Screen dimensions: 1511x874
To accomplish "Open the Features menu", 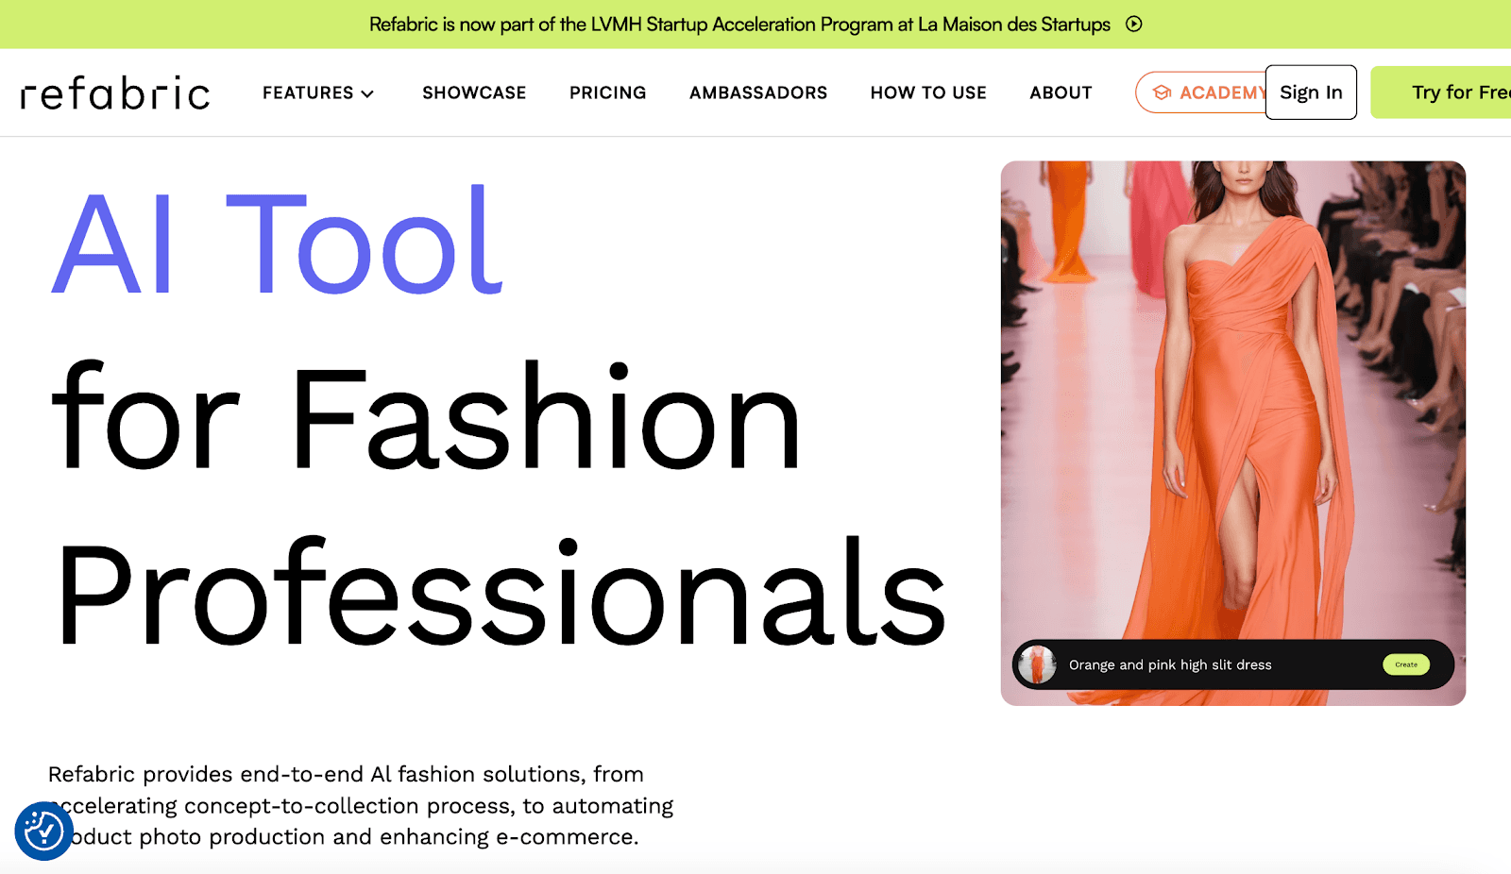I will click(318, 92).
